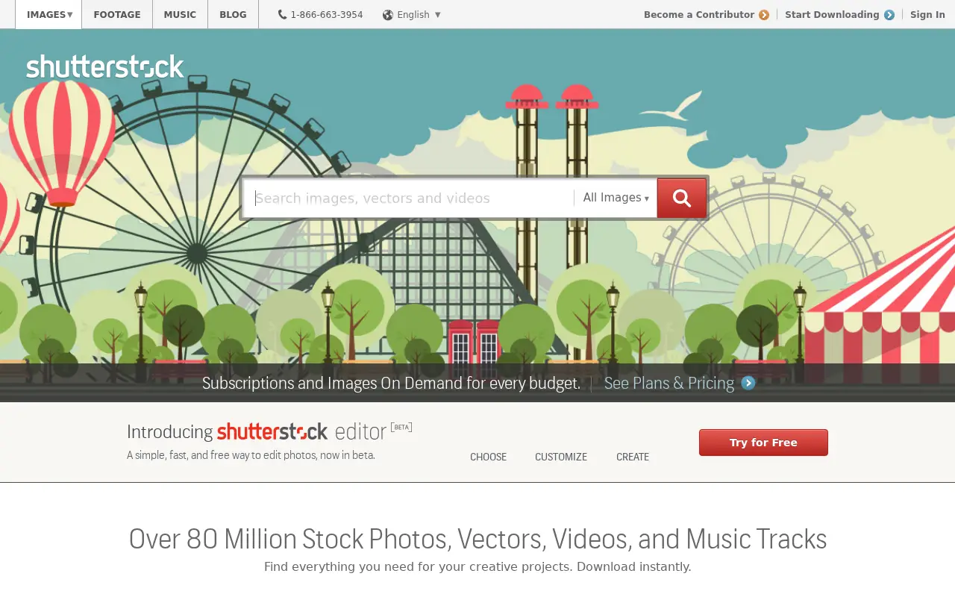Viewport: 955px width, 597px height.
Task: Open the All Images filter dropdown
Action: point(616,198)
